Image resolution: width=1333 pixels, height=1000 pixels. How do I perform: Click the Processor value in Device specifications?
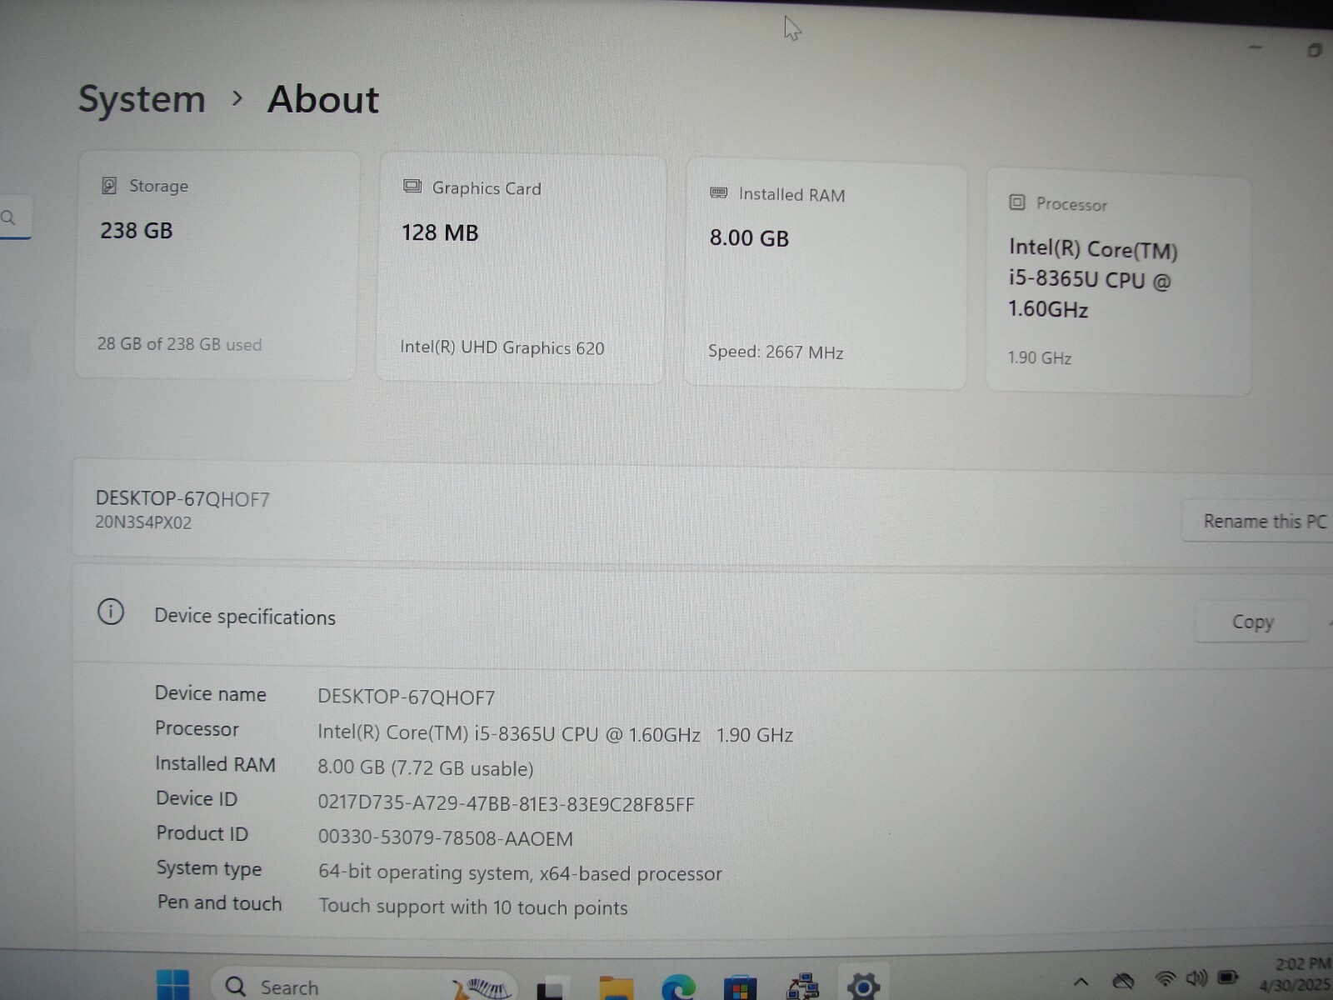point(555,734)
